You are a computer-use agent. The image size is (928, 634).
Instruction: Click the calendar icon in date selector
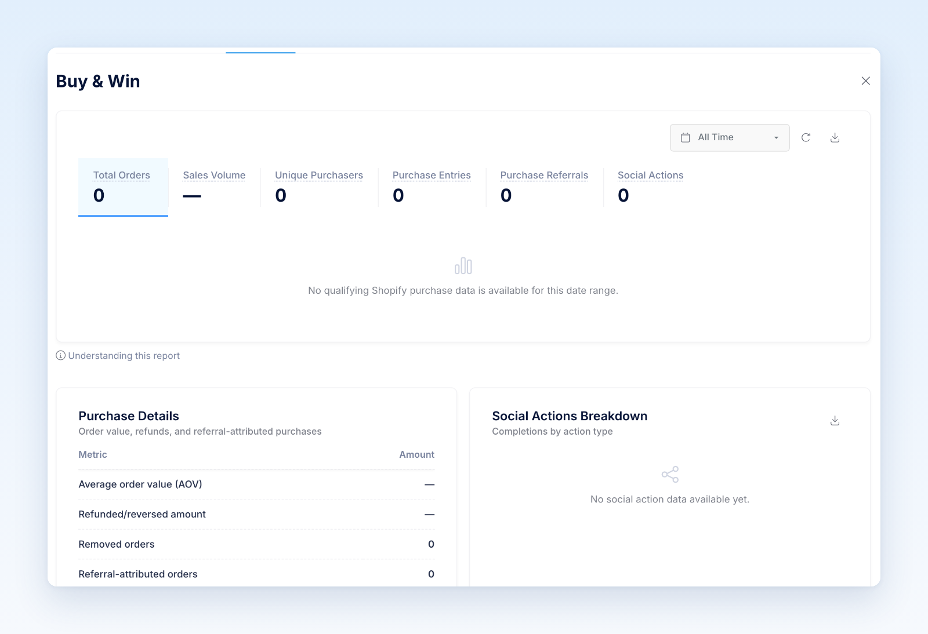686,138
